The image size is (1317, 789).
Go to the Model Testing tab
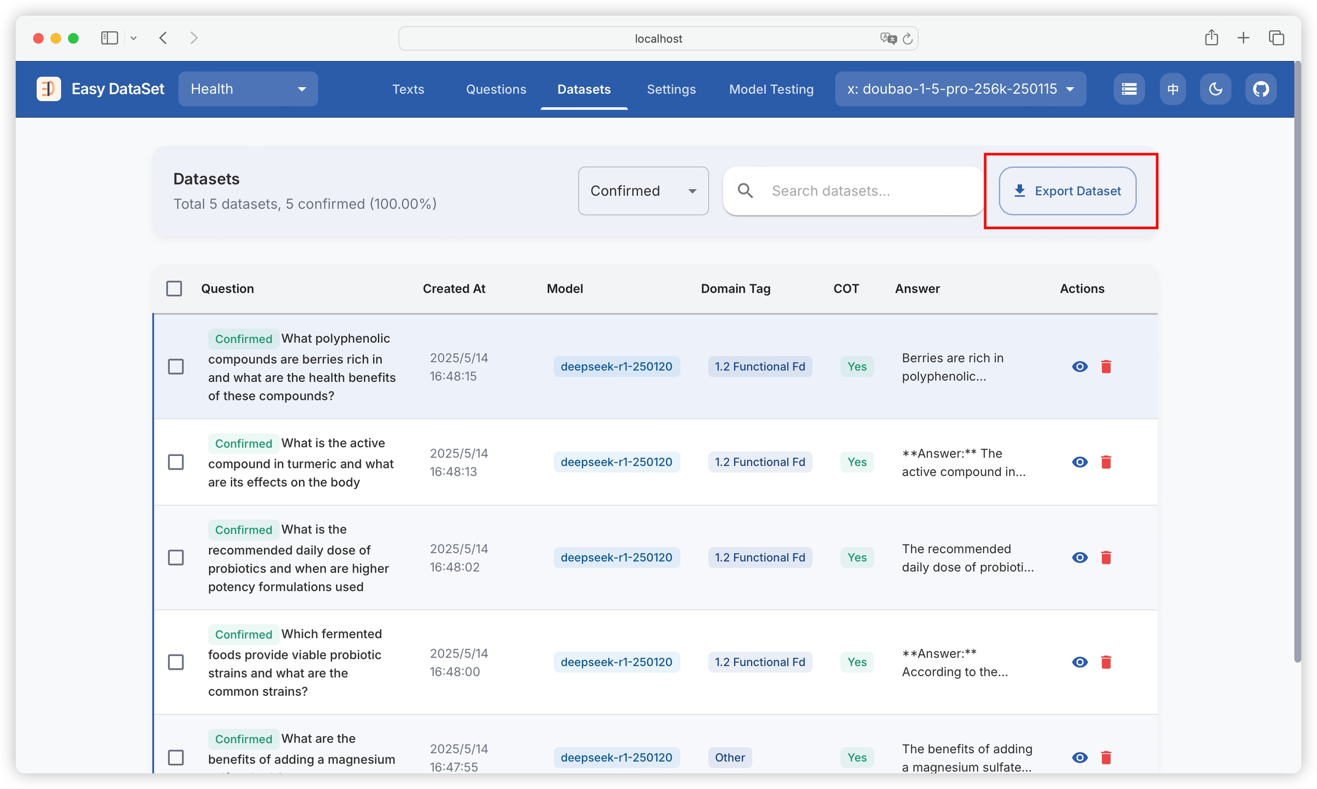771,89
